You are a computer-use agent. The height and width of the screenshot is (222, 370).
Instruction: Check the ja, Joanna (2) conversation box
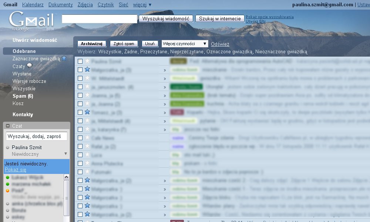(80, 104)
